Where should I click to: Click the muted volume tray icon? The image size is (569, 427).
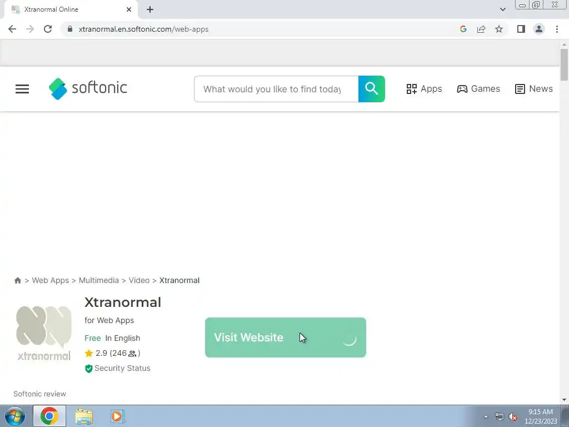513,416
